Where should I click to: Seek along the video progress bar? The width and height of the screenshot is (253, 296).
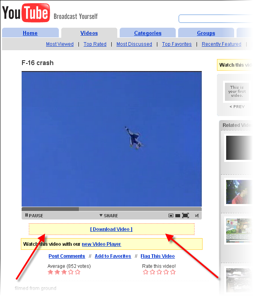tap(112, 209)
